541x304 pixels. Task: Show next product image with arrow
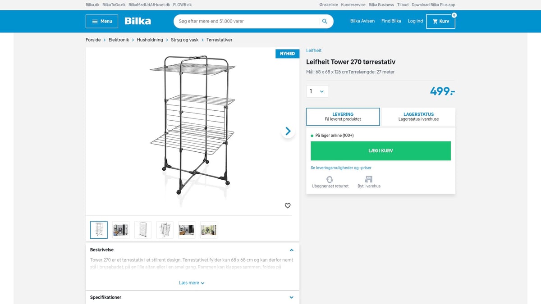point(288,132)
